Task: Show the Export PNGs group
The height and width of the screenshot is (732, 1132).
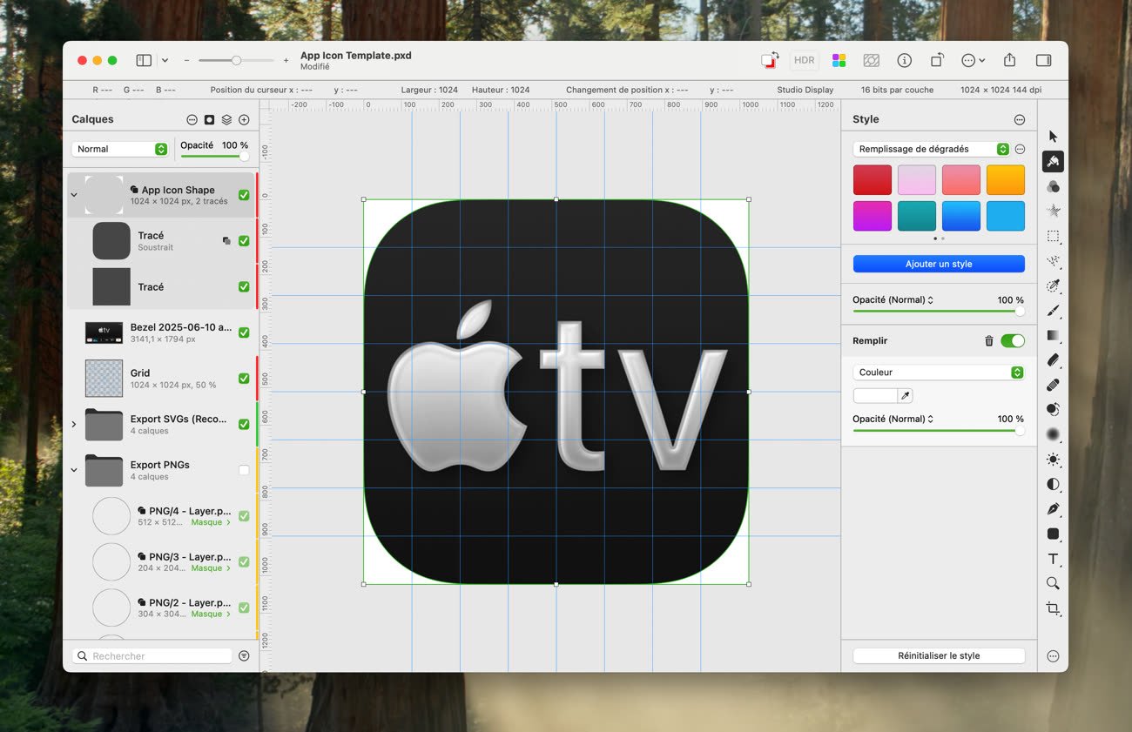Action: point(244,470)
